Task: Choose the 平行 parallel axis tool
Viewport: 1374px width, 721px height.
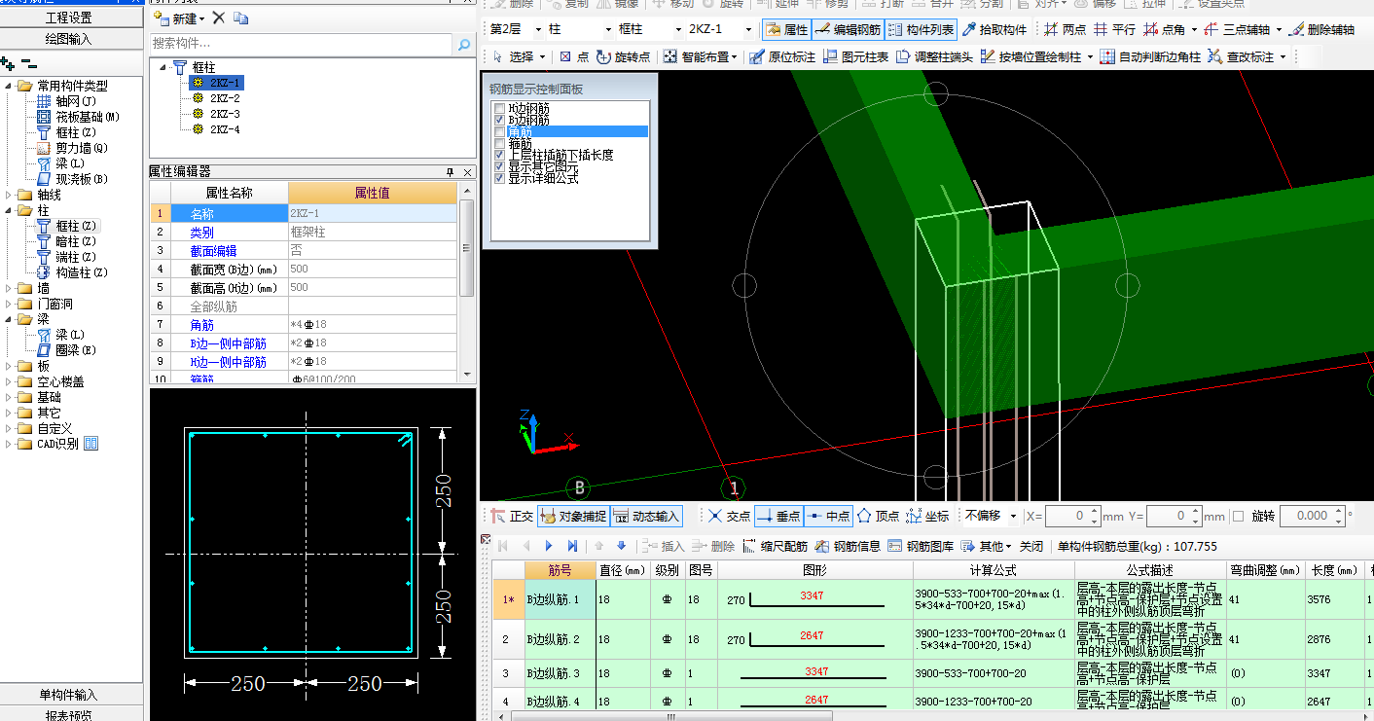Action: pos(1114,30)
